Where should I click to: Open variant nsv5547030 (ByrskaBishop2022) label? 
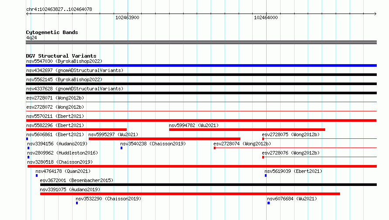point(64,61)
